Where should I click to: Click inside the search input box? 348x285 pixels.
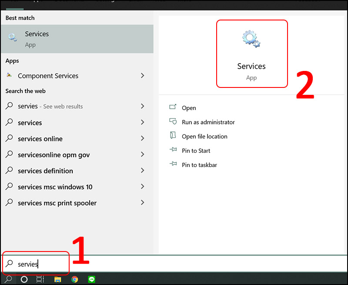point(35,264)
